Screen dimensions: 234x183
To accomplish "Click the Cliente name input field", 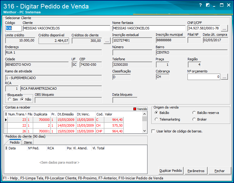I will point(67,28).
